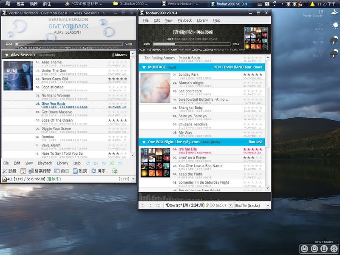
Task: Open Playback menu in left Vertical Horizon window
Action: tap(45, 163)
